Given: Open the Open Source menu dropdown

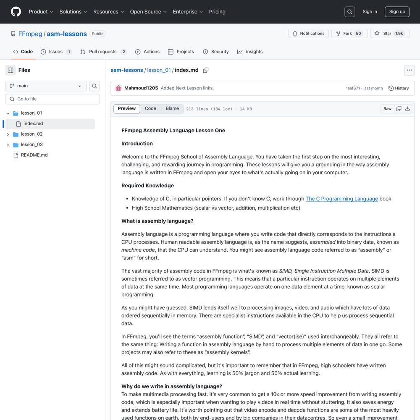Looking at the screenshot, I should coord(148,12).
